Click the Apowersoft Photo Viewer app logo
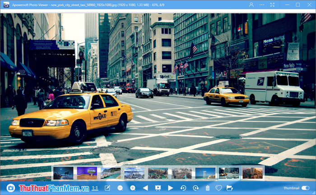This screenshot has width=316, height=195. coord(6,5)
